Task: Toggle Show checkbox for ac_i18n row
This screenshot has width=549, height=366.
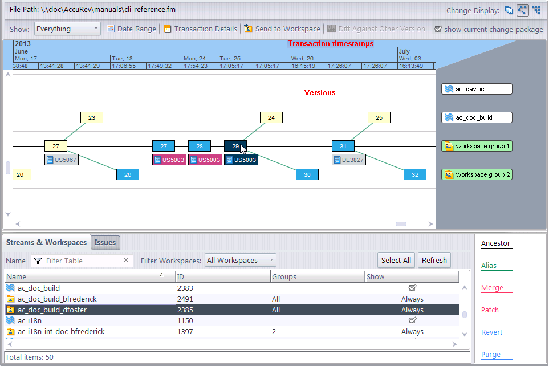Action: coord(412,321)
